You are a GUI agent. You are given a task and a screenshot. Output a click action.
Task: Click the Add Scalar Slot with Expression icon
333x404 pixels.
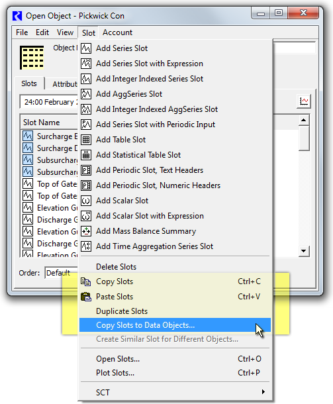click(86, 216)
